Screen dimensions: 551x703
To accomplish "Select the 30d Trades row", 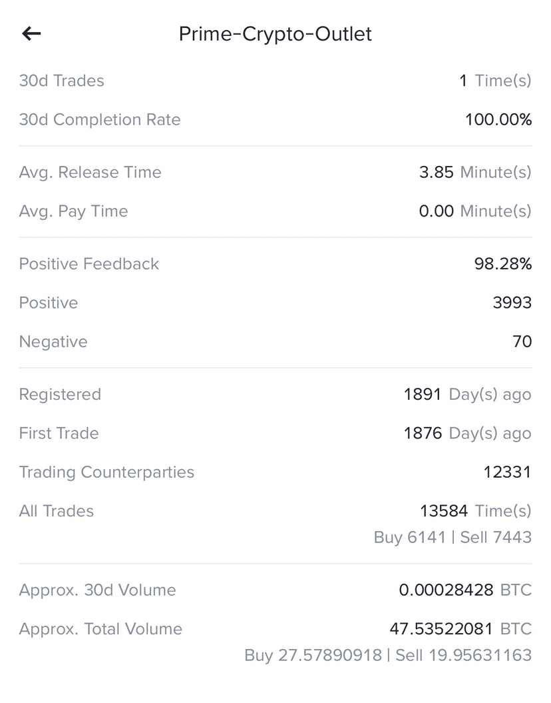I will [275, 81].
